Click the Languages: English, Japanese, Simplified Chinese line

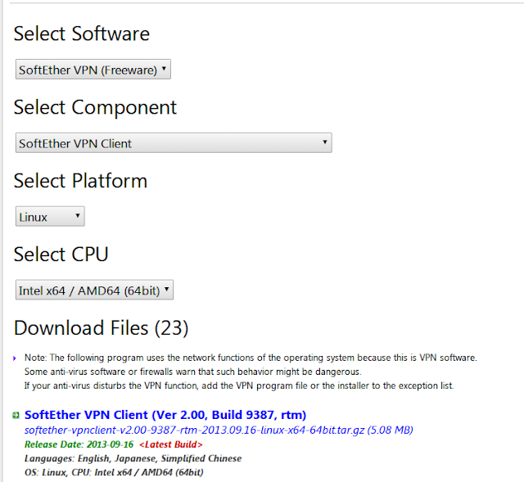coord(133,458)
